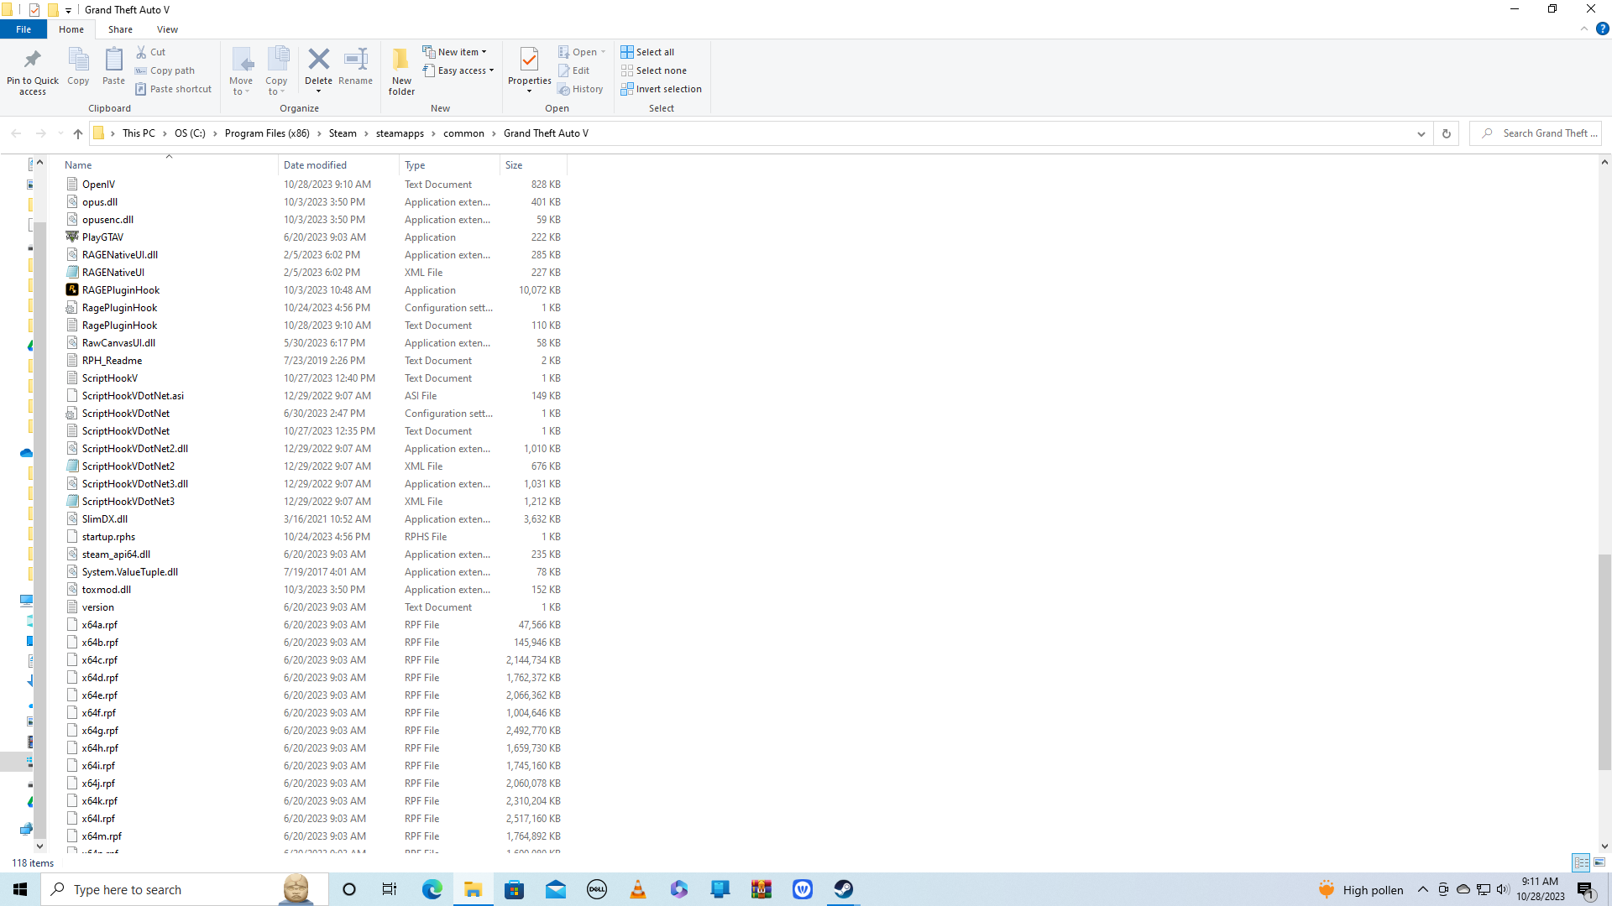The height and width of the screenshot is (906, 1612).
Task: Click steamapps in the breadcrumb path
Action: point(400,133)
